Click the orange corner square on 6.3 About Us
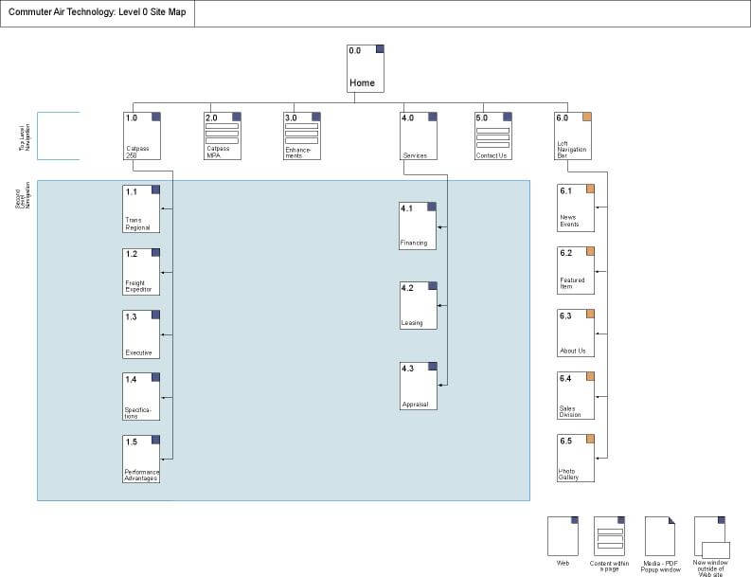The width and height of the screenshot is (751, 577). point(590,314)
